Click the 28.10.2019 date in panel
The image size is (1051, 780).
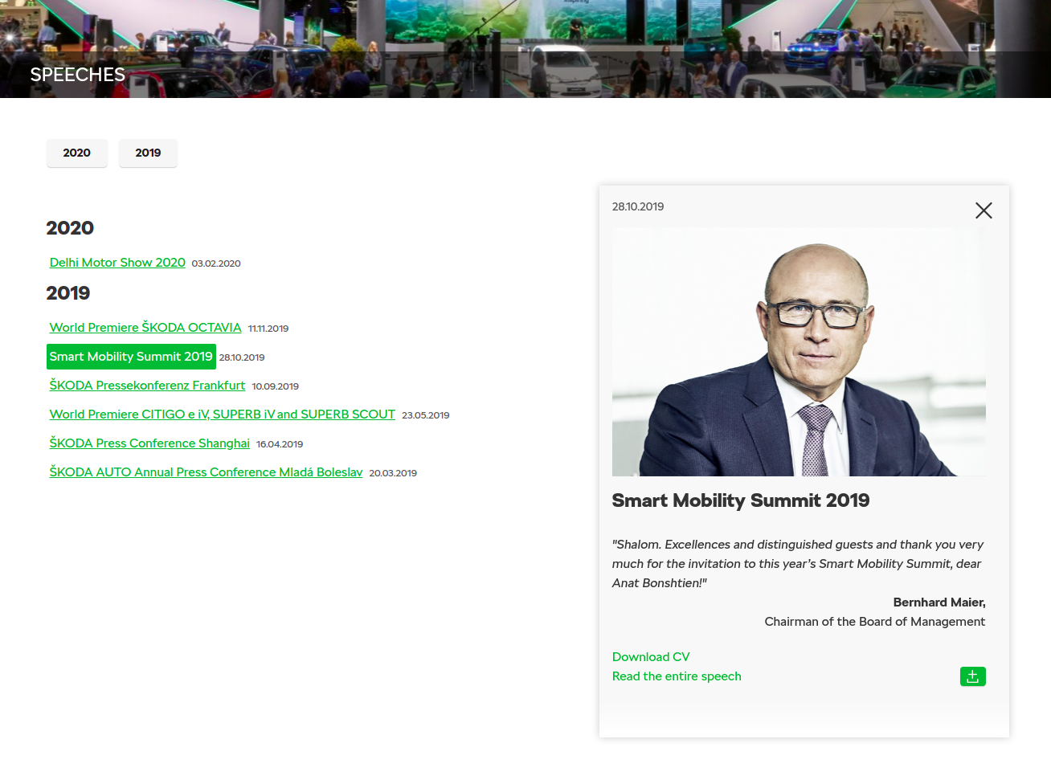coord(638,206)
